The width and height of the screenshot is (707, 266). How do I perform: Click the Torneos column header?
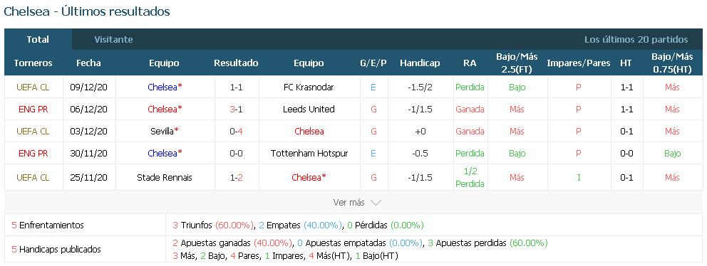tap(33, 63)
